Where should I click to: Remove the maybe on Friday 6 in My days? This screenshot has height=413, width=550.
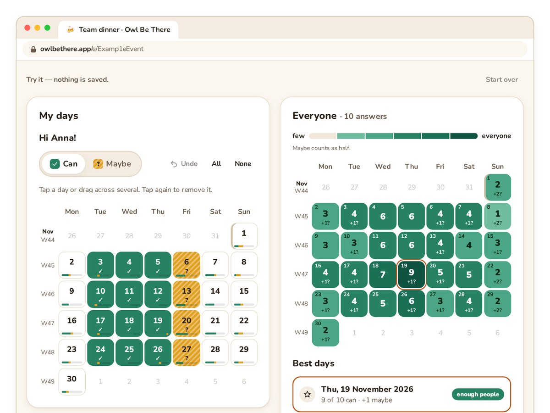[187, 265]
